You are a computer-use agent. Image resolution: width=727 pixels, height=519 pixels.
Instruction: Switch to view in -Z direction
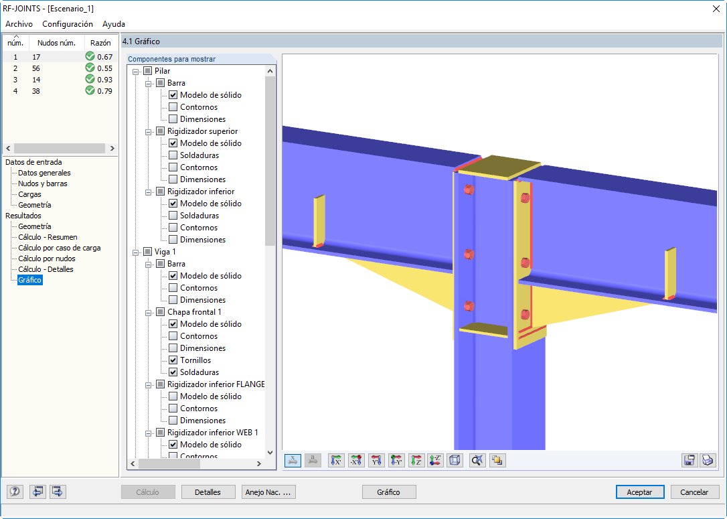[435, 461]
